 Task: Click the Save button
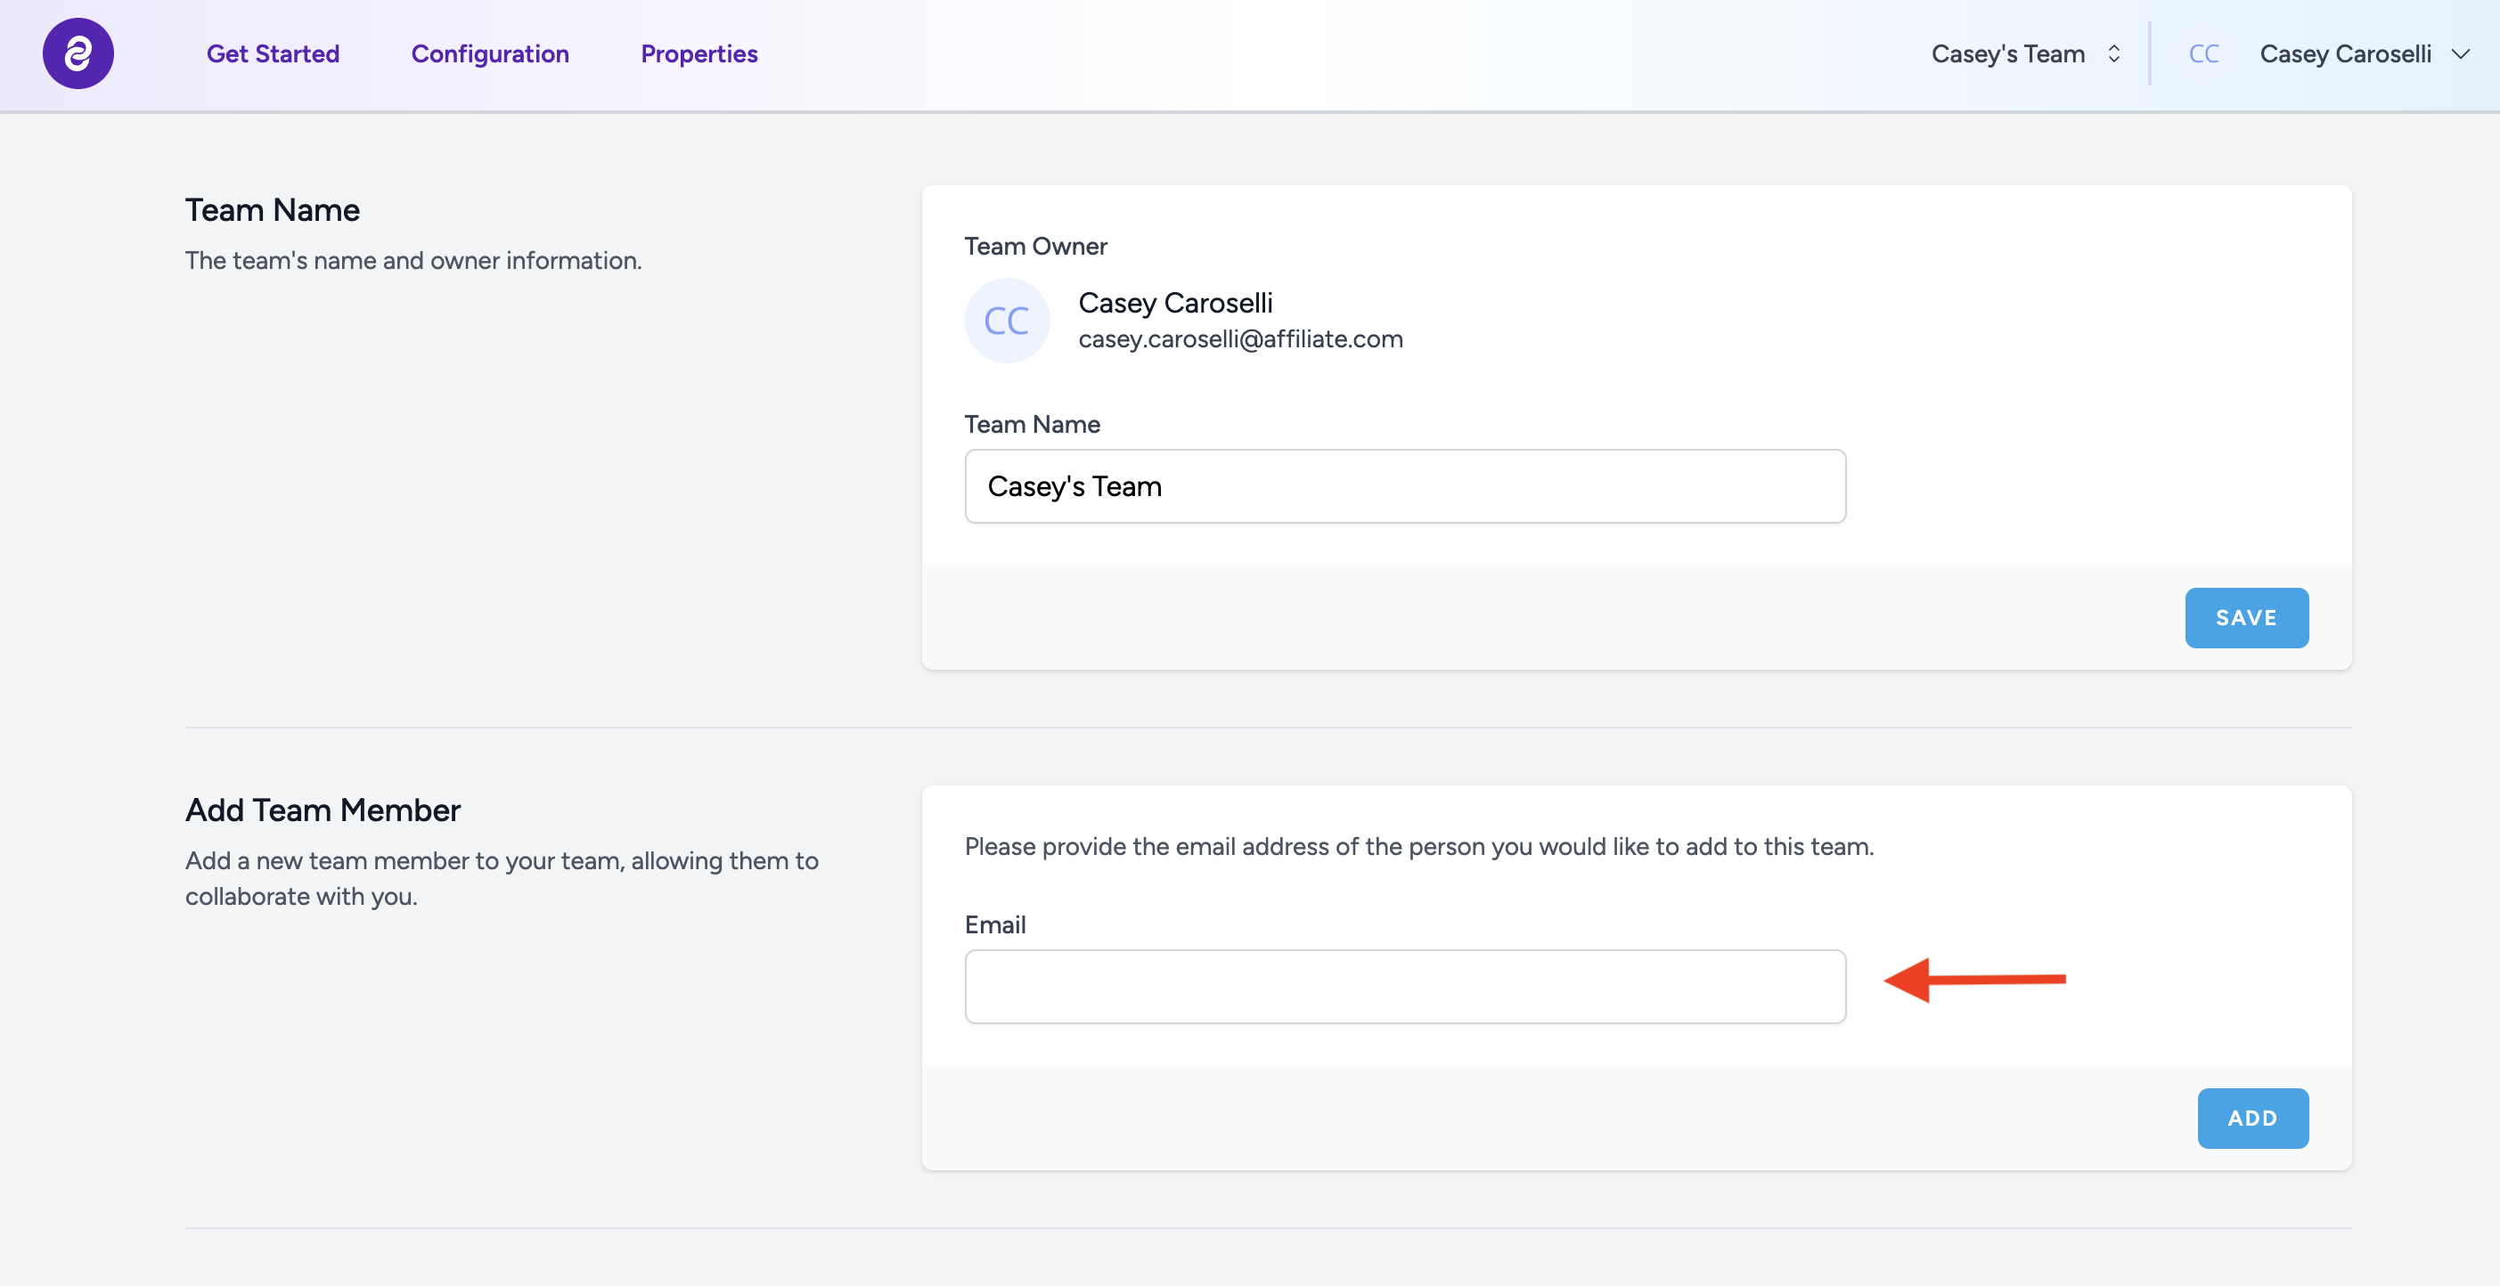(x=2246, y=617)
